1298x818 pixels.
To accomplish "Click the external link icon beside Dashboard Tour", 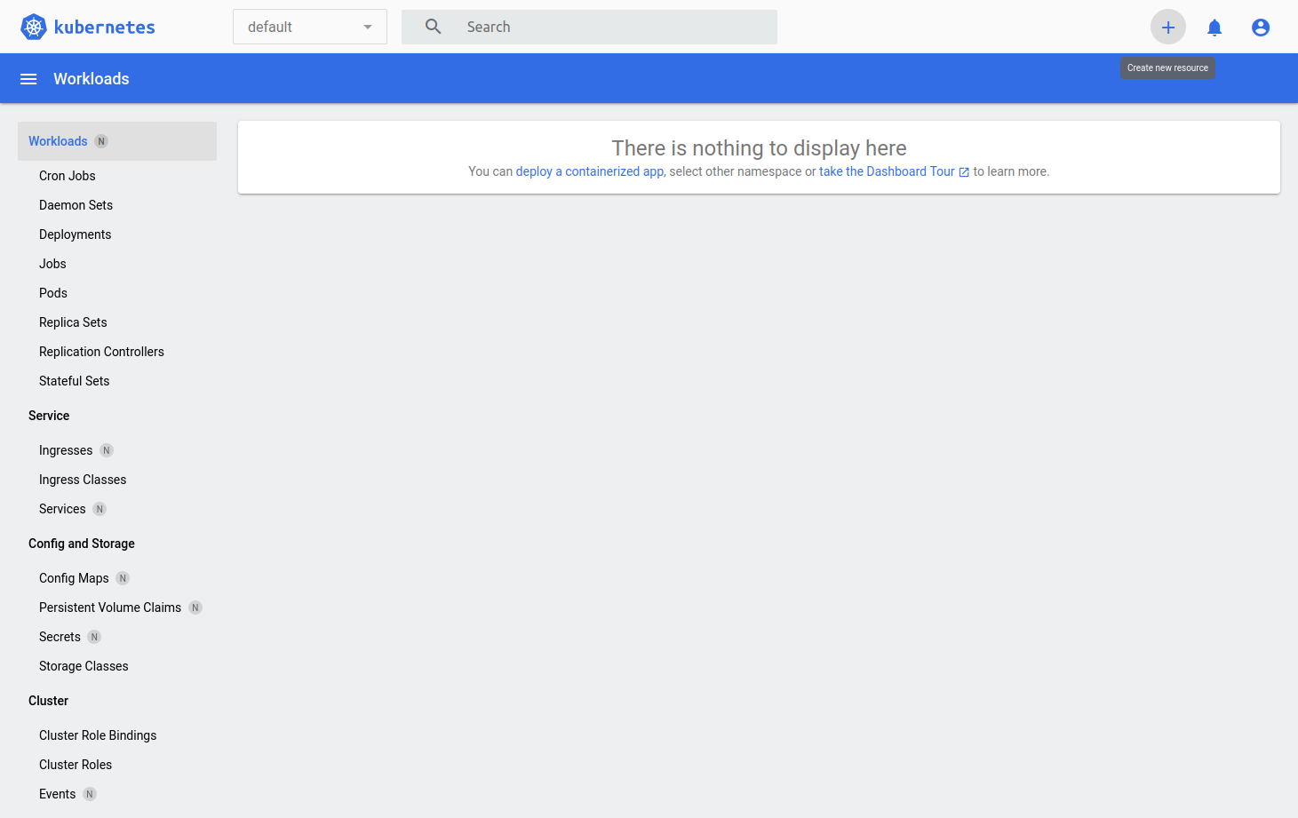I will point(965,171).
